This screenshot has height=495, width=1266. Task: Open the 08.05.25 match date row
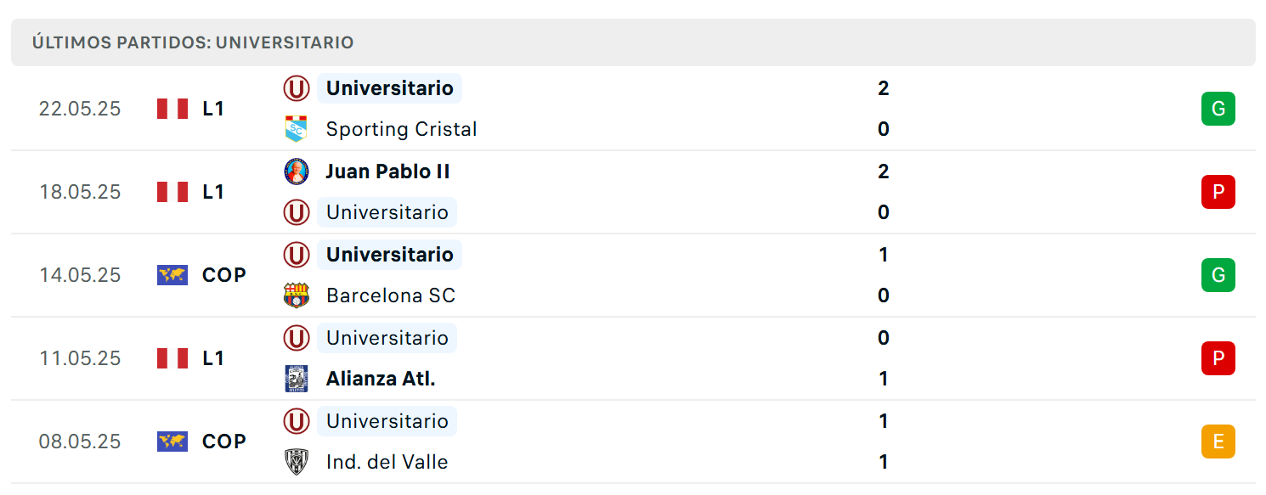633,442
